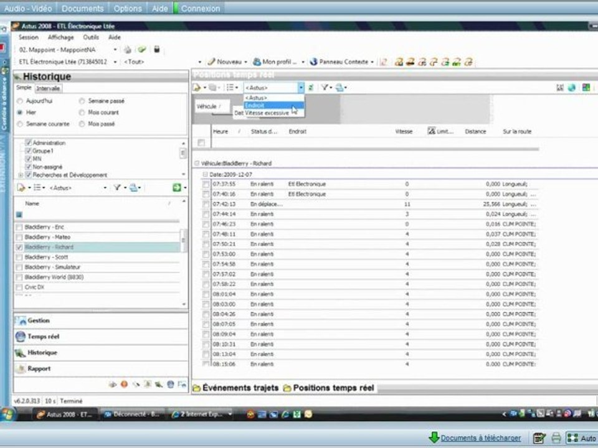Open the ETL Électronique Ltée company dropdown
Image resolution: width=598 pixels, height=448 pixels.
[115, 62]
